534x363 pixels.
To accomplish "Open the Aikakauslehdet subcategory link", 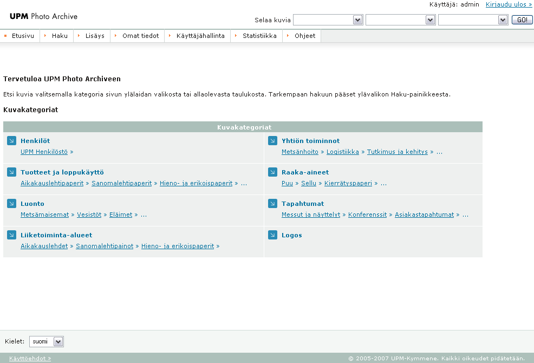I will (x=44, y=246).
